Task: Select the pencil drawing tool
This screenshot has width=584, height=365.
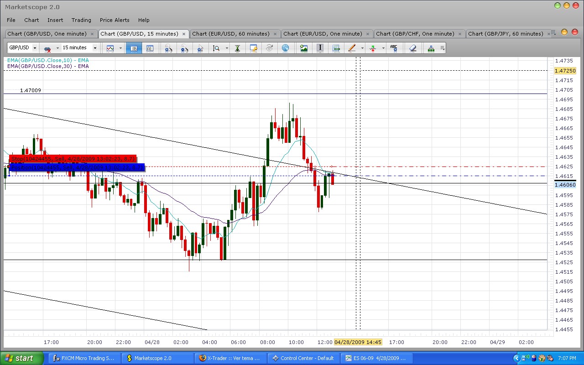Action: (352, 48)
